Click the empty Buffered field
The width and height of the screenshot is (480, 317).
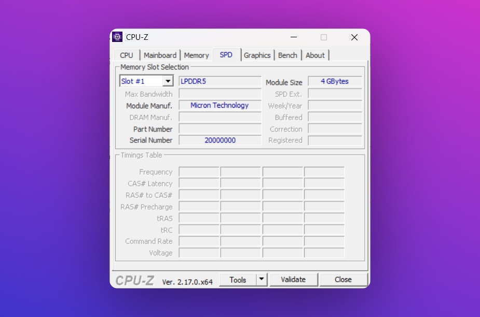tap(335, 117)
